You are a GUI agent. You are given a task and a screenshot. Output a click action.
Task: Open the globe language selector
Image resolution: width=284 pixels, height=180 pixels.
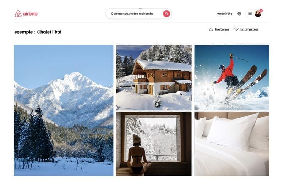[239, 14]
